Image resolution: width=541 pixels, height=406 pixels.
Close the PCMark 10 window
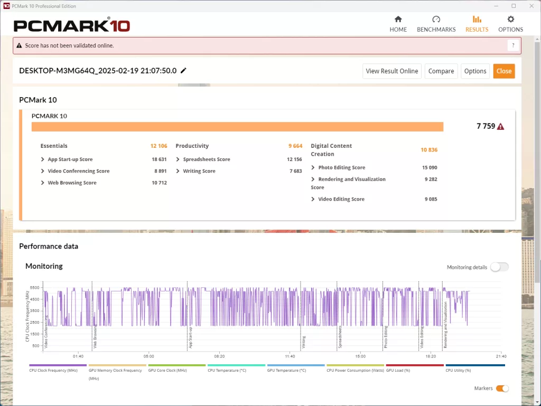tap(531, 6)
